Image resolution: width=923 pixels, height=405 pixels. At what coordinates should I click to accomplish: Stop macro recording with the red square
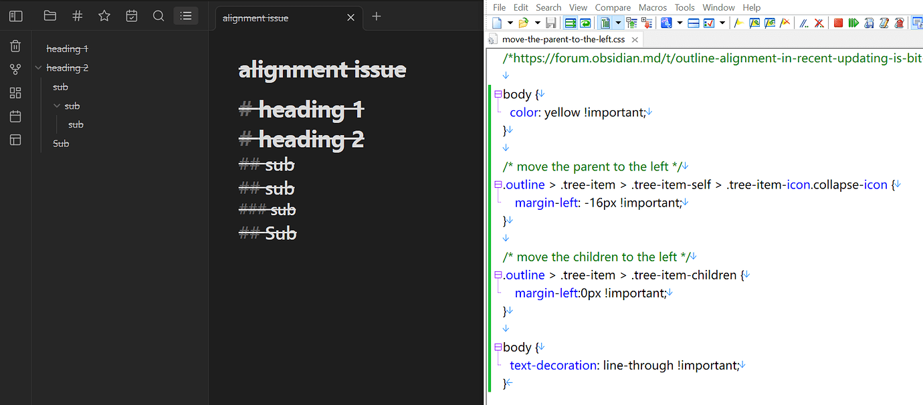pyautogui.click(x=838, y=22)
